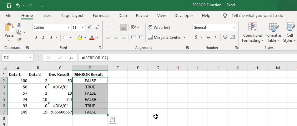Toggle Underline formatting
297x126 pixels.
(51, 37)
